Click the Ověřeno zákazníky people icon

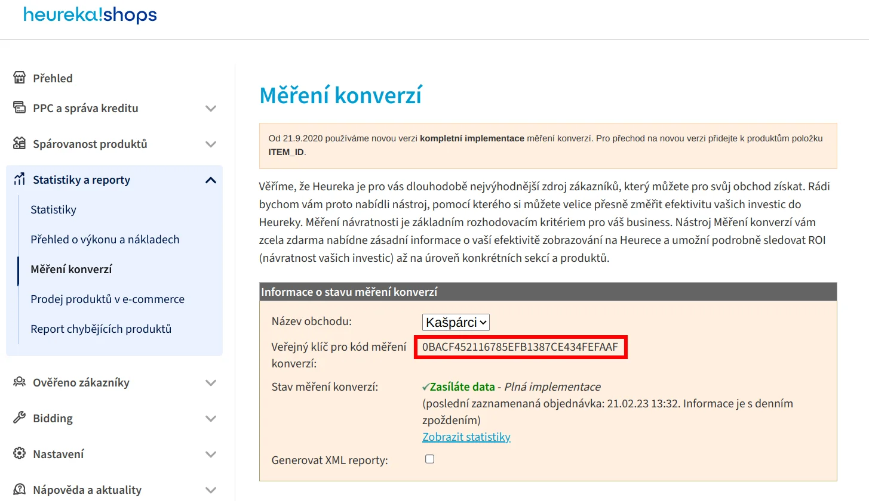[20, 382]
